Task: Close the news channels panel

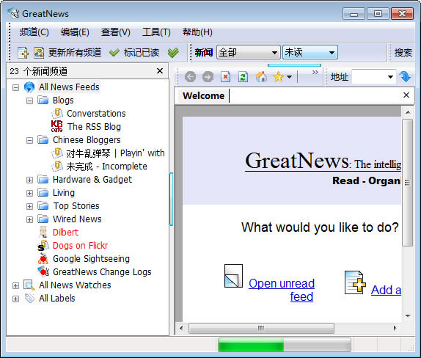Action: (160, 71)
